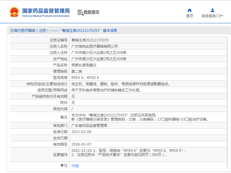Click the 2021-12-15 change record line
Image resolution: width=231 pixels, height=173 pixels.
(x=128, y=151)
